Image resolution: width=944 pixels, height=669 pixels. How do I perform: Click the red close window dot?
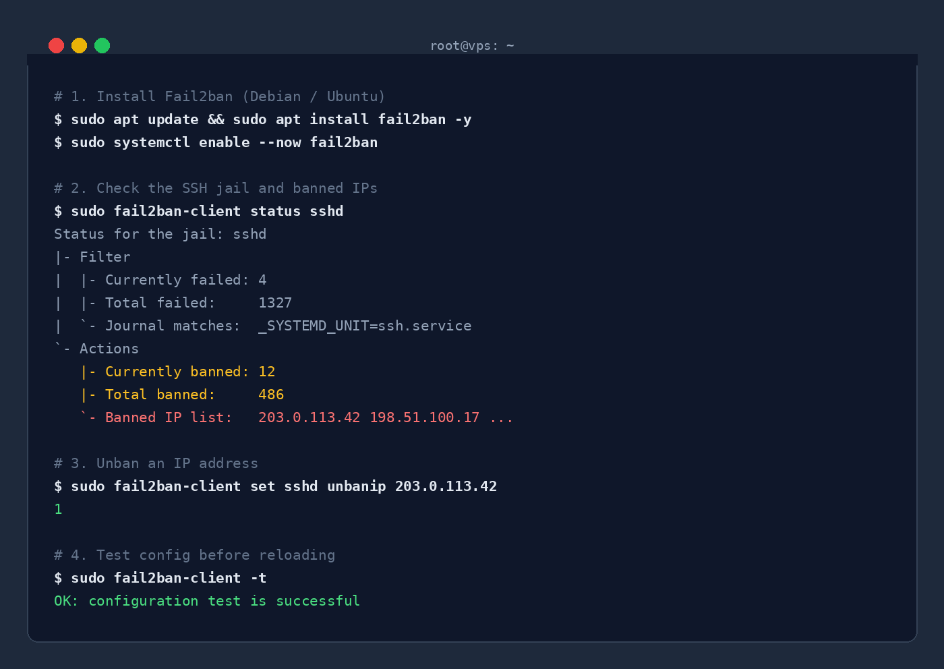click(57, 45)
